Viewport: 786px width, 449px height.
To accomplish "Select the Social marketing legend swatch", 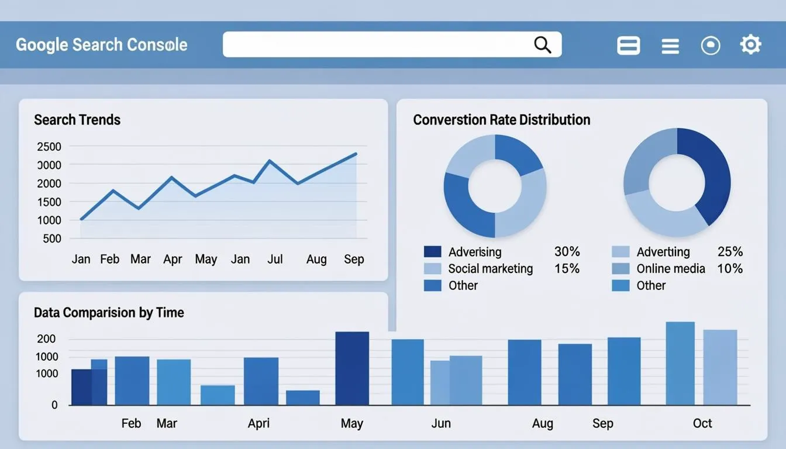I will click(x=432, y=269).
